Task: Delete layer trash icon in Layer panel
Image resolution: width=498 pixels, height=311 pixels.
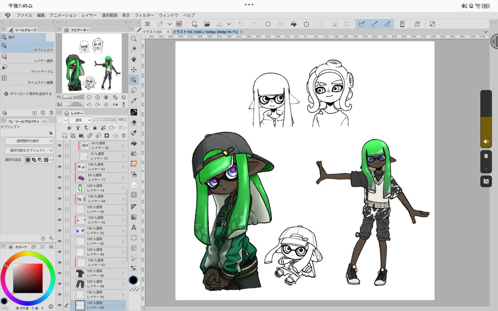Action: [x=123, y=136]
